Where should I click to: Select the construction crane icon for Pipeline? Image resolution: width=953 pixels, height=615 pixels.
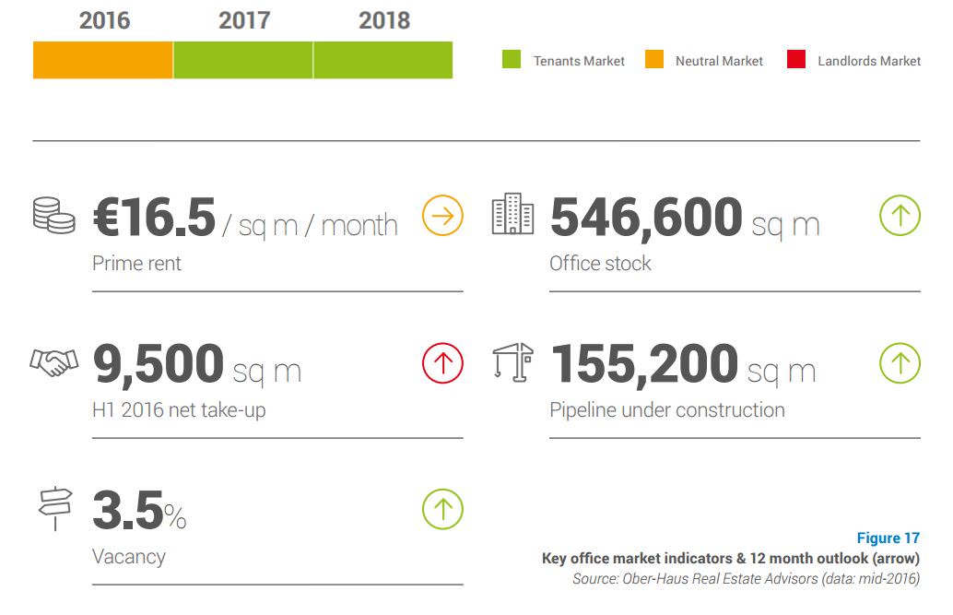tap(513, 362)
